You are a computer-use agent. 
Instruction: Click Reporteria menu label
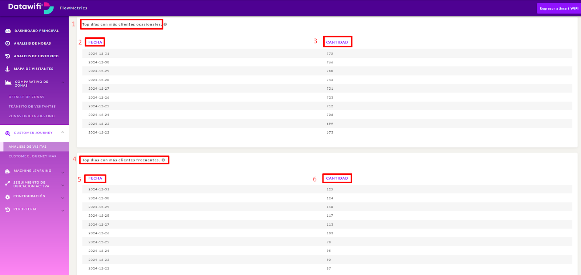(x=25, y=209)
